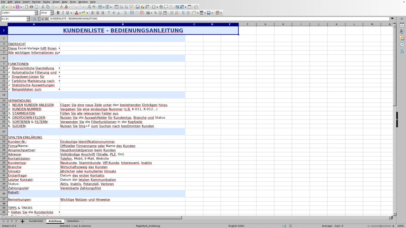Screen dimensions: 406x228
Task: Click the Merge and Center Cells icon
Action: [x=132, y=13]
